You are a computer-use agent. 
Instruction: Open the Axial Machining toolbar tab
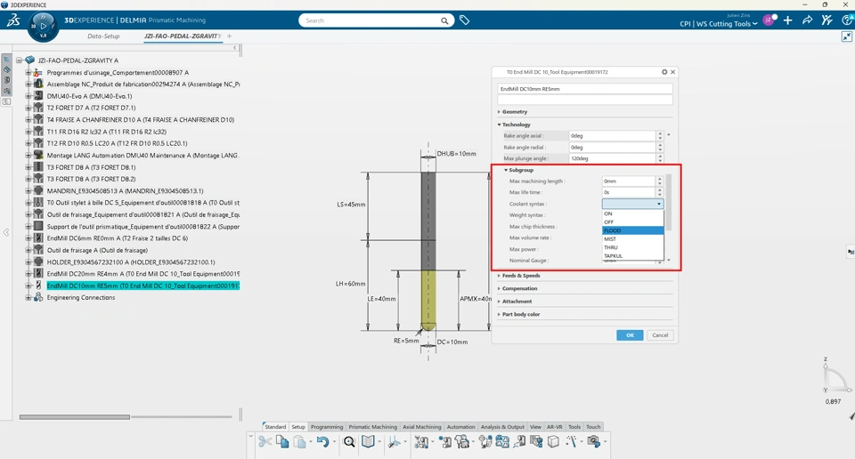point(421,427)
